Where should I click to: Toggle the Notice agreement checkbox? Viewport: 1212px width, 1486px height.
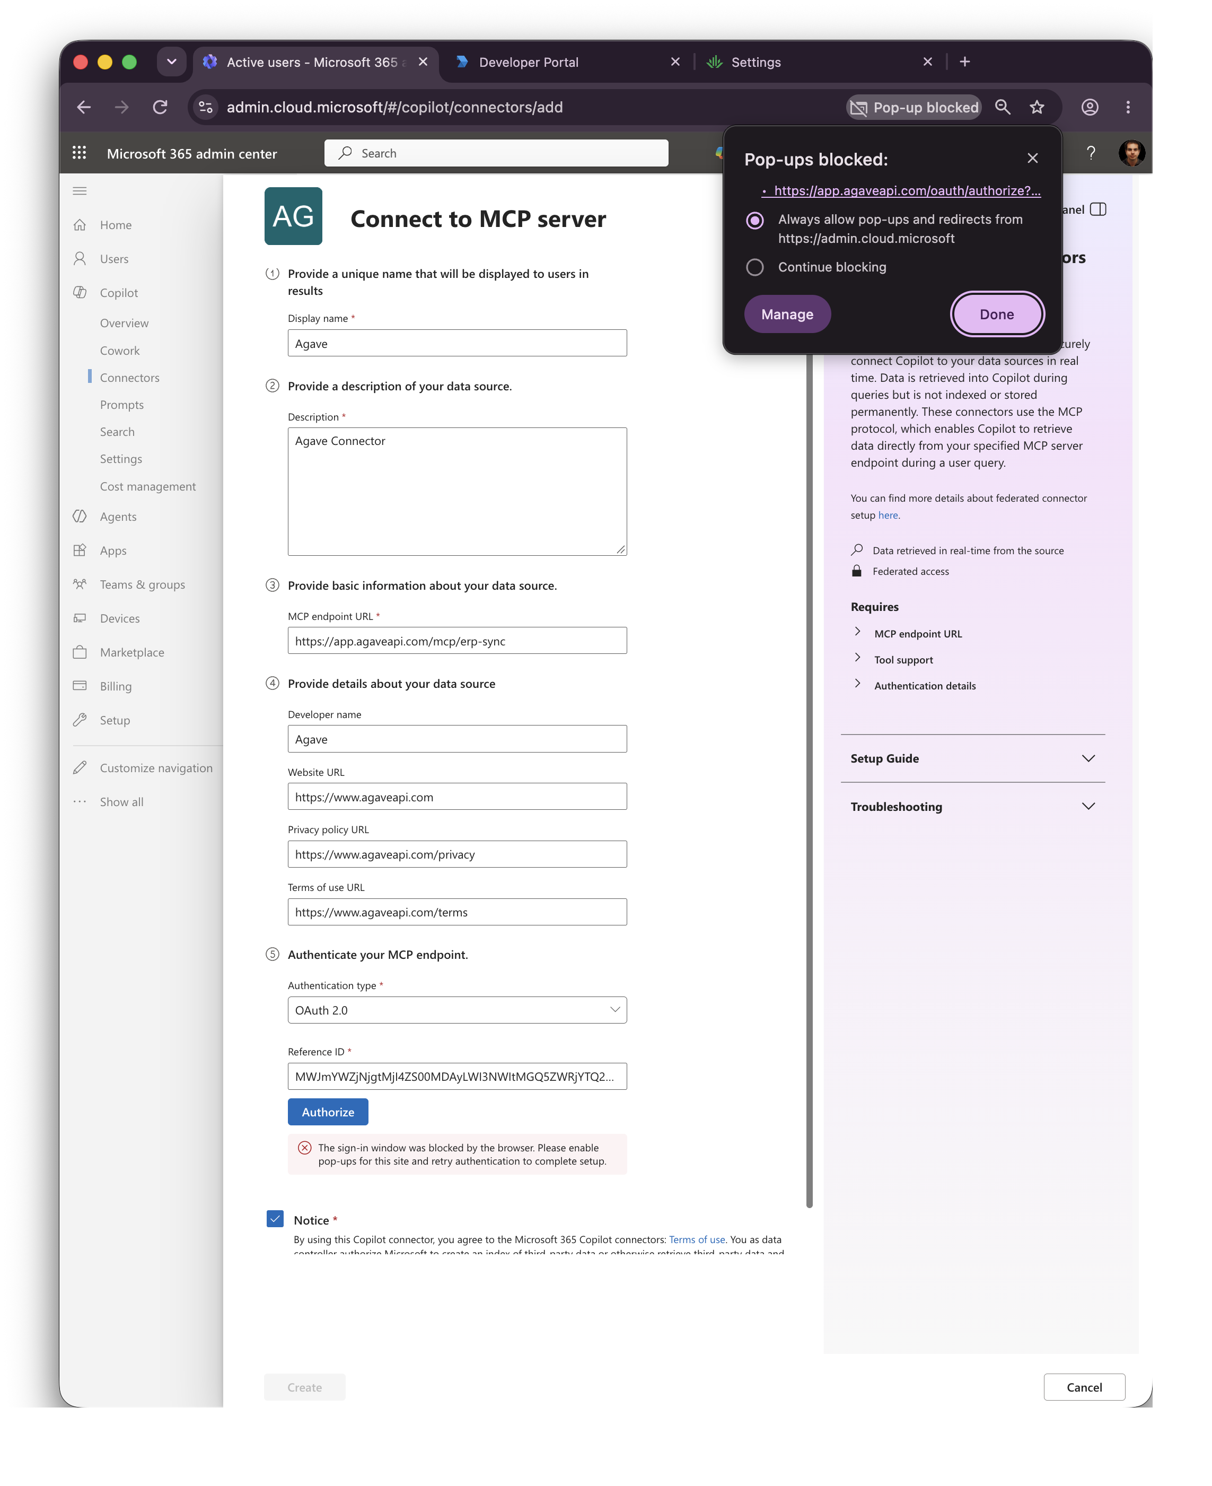click(275, 1219)
